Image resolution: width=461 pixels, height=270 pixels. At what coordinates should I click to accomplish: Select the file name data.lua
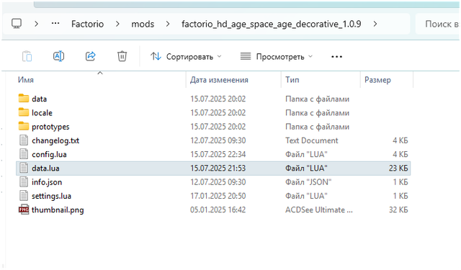[45, 168]
